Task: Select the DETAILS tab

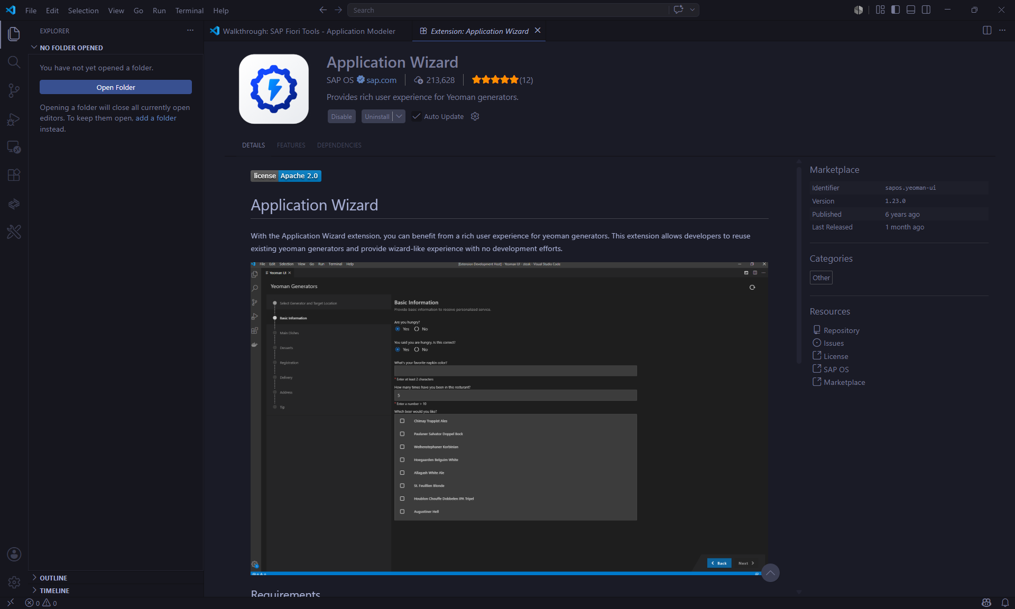Action: pyautogui.click(x=253, y=145)
